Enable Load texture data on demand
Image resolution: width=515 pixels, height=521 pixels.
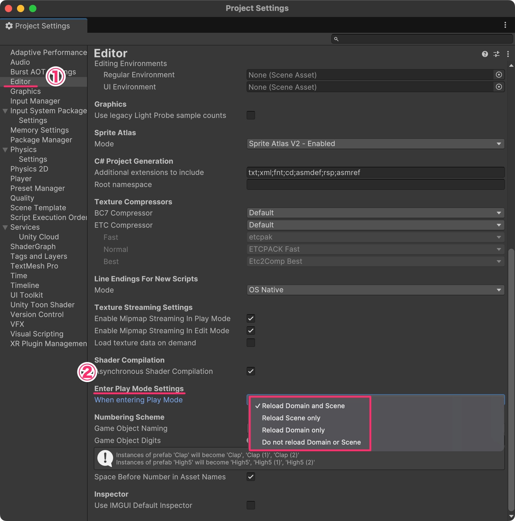click(251, 343)
